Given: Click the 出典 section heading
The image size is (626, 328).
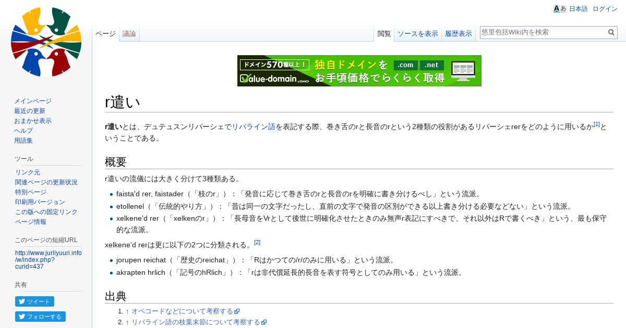Looking at the screenshot, I should tap(116, 296).
